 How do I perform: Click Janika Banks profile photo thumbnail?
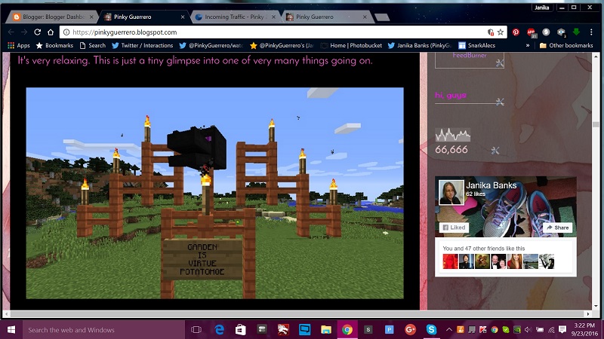451,192
